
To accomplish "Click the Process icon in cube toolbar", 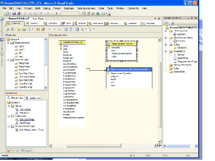I will tap(7, 29).
